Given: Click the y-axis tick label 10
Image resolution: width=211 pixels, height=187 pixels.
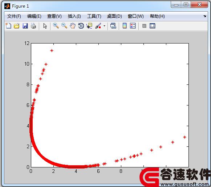Looking at the screenshot, I should (27, 64).
